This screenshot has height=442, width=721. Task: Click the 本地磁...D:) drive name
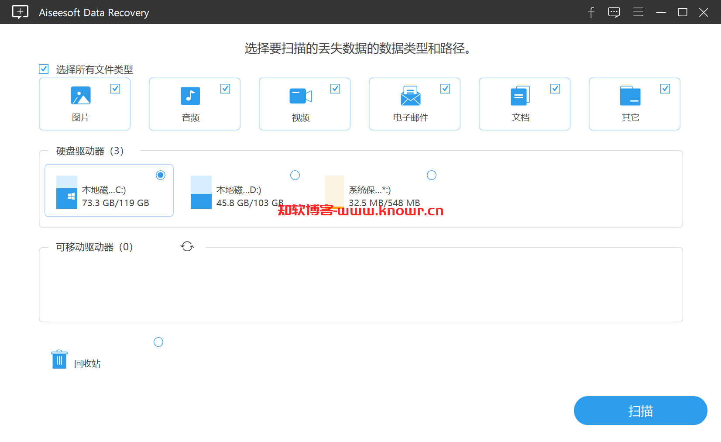[239, 190]
